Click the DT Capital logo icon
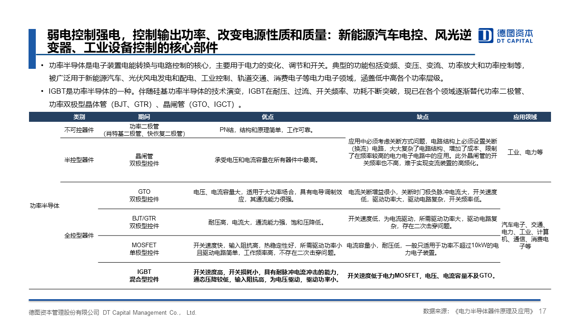The image size is (580, 326). point(486,35)
